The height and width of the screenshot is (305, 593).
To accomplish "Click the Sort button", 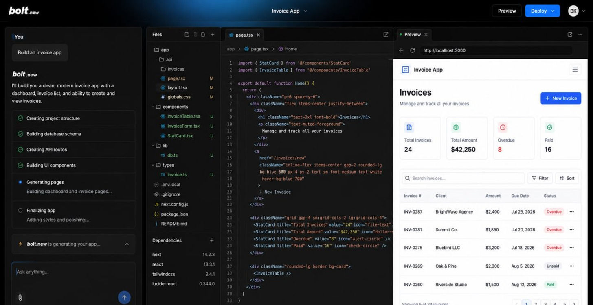I will 567,178.
